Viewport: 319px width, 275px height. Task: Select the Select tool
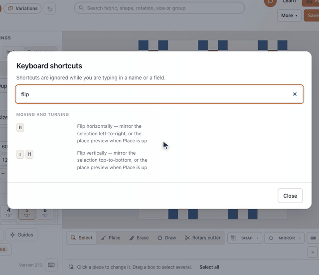(81, 238)
